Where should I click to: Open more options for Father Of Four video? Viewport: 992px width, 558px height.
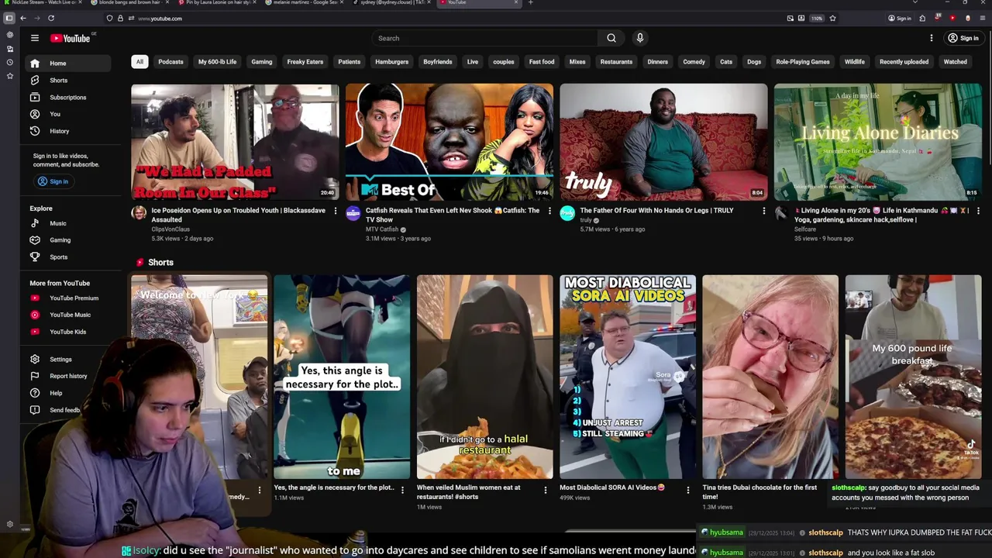click(x=763, y=211)
